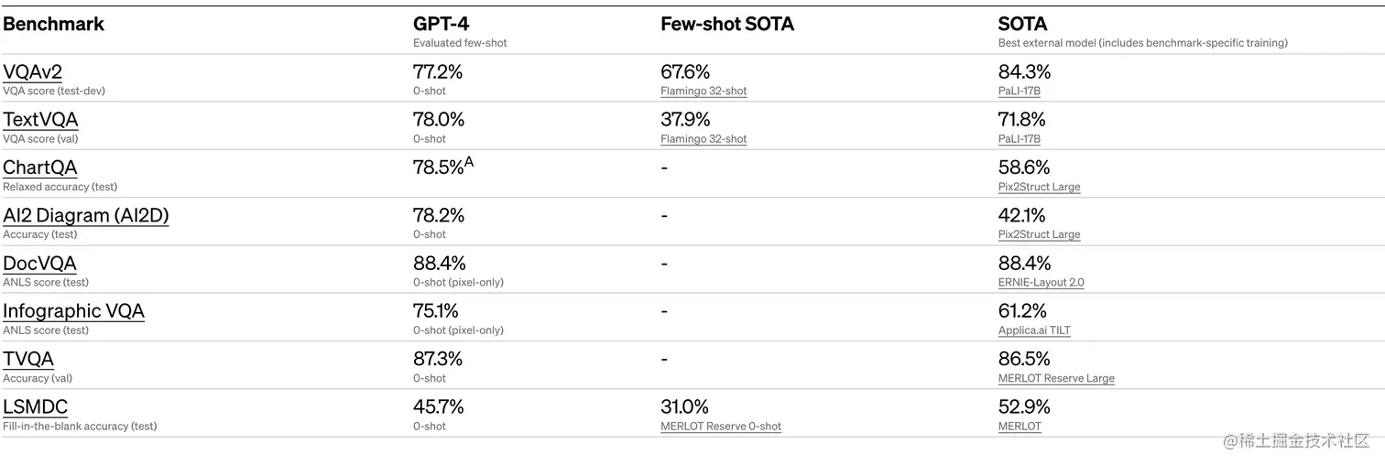Viewport: 1385px width, 465px height.
Task: Open the Infographic VQA link
Action: pos(73,311)
